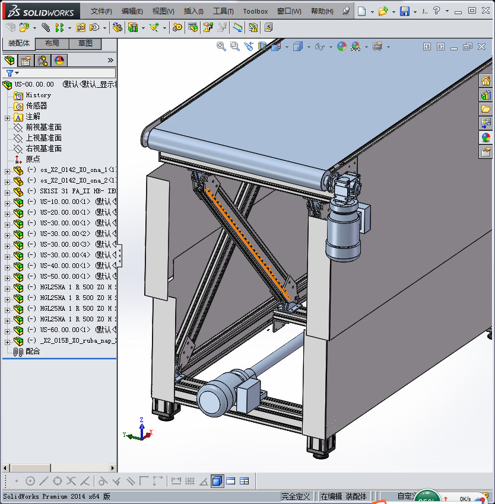Switch to ConfigurationManager panel tab
The width and height of the screenshot is (495, 504).
[x=43, y=60]
